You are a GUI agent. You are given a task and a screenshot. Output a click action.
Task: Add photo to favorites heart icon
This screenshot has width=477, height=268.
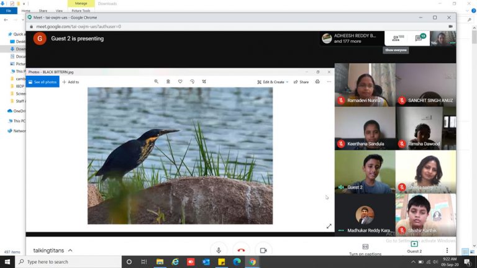tap(180, 82)
